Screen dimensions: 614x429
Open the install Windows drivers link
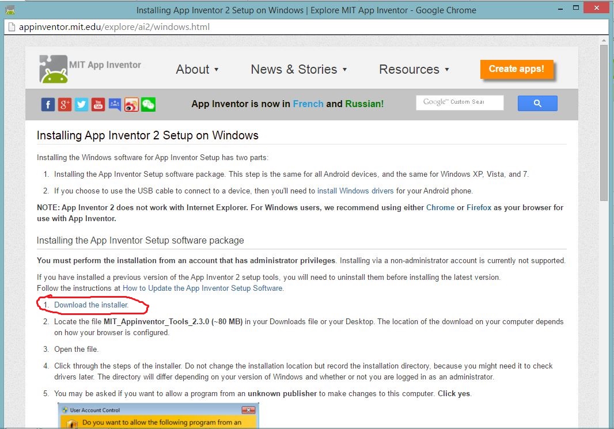pyautogui.click(x=355, y=191)
